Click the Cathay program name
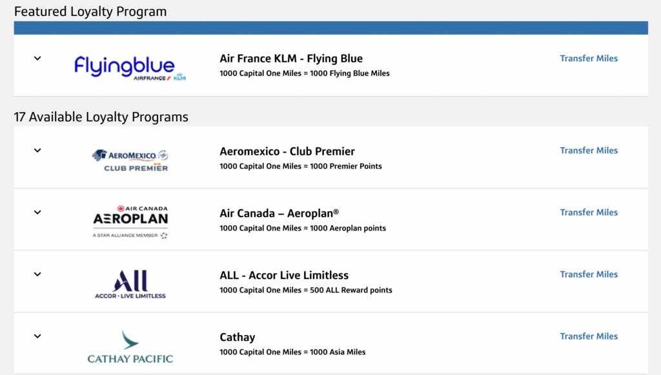 (x=237, y=336)
